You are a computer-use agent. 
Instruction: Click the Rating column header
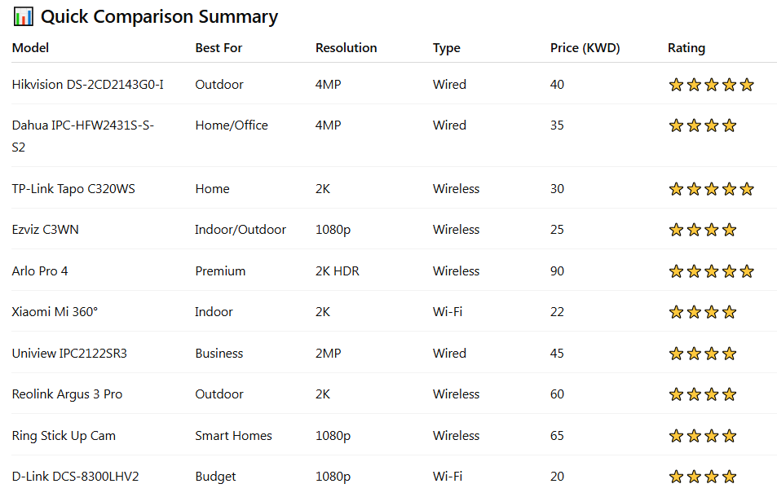pos(686,48)
